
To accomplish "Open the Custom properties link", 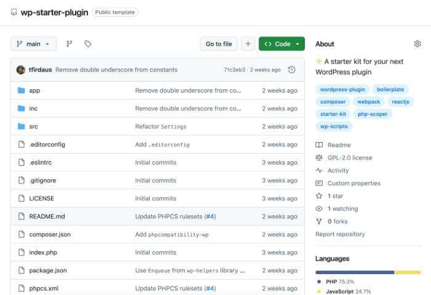I will click(x=354, y=183).
